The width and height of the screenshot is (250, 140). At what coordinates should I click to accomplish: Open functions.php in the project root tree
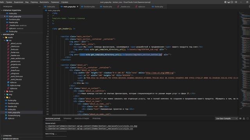pos(13,103)
